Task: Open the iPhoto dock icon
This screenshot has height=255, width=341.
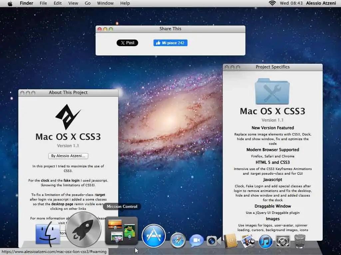Action: 248,241
